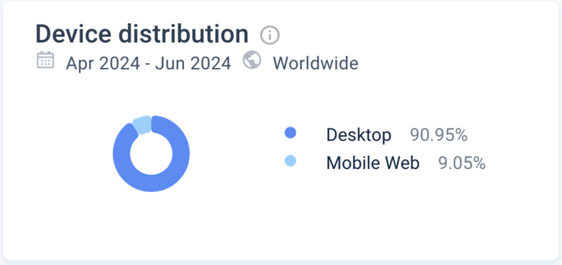
Task: Click the right side of the Desktop ring
Action: pyautogui.click(x=181, y=154)
